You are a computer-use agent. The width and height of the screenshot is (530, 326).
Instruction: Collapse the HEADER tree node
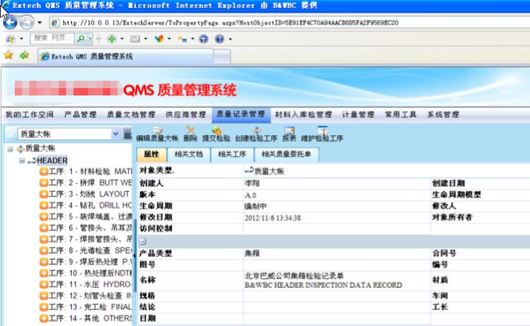22,161
